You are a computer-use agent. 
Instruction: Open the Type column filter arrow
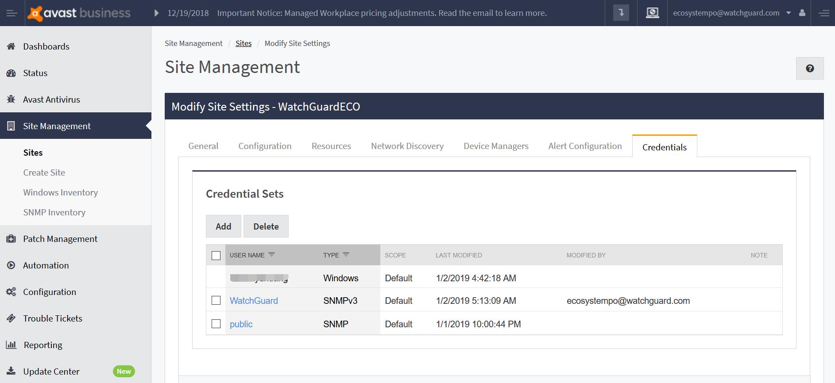[x=346, y=254]
